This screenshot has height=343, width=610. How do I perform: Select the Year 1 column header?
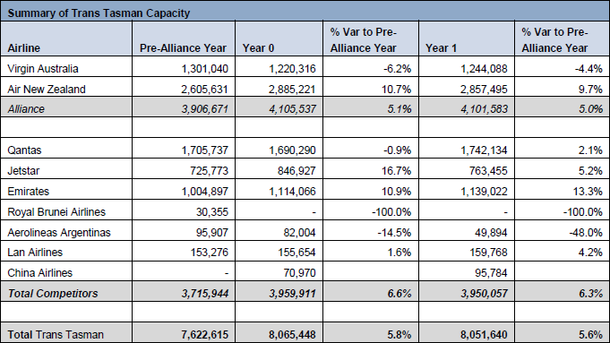pyautogui.click(x=441, y=48)
